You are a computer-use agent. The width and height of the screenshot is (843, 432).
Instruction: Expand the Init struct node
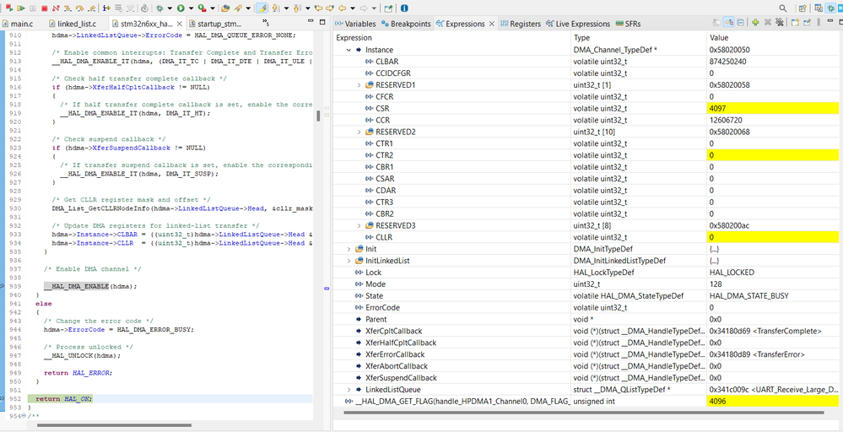349,249
